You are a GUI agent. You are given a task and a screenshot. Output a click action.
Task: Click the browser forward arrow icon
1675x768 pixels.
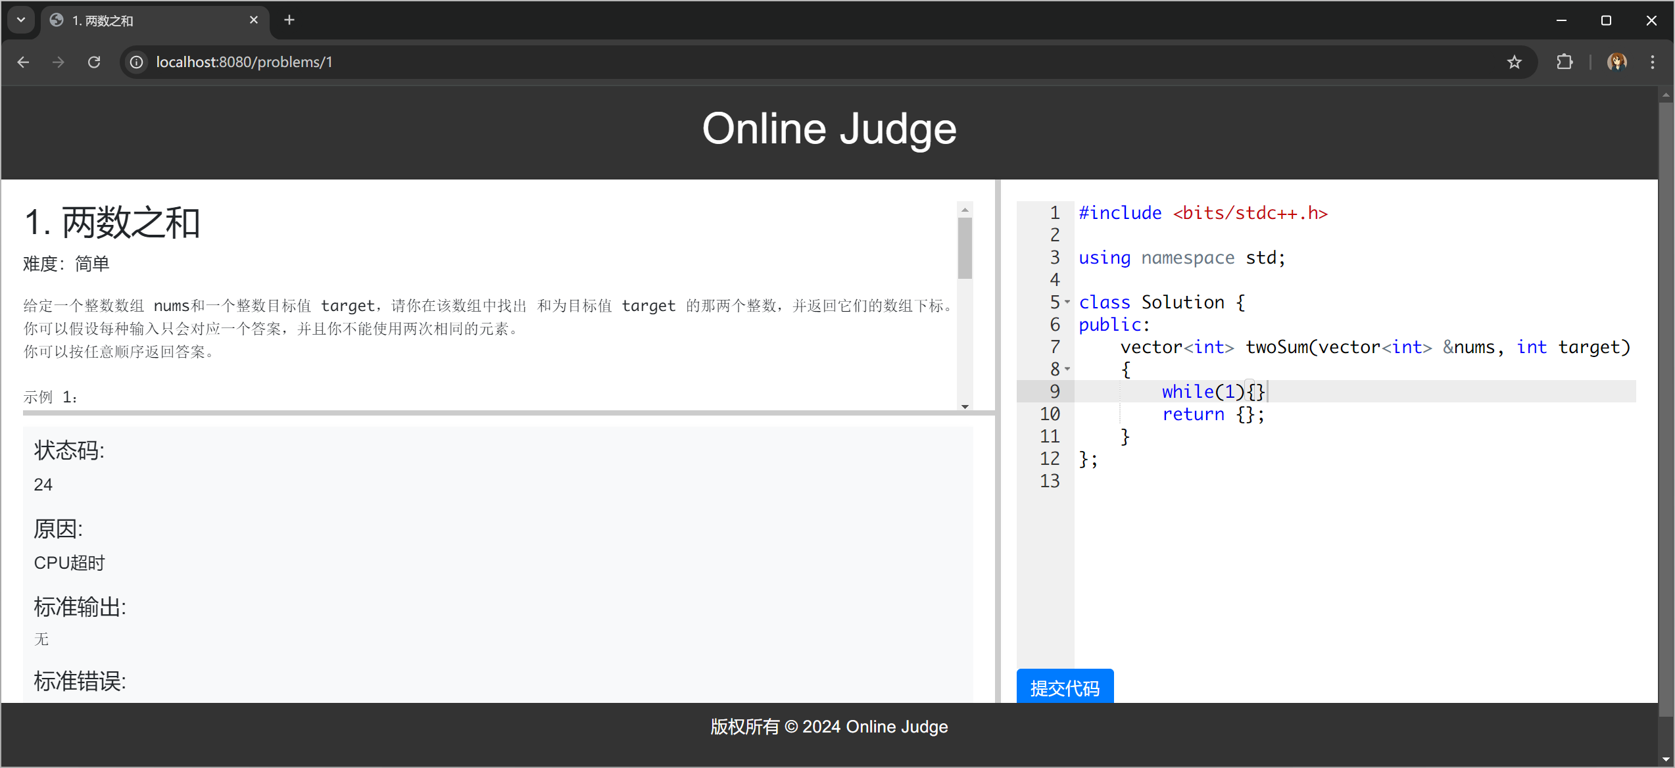tap(59, 62)
